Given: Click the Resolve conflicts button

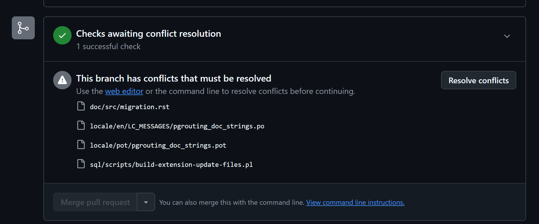Looking at the screenshot, I should [x=479, y=80].
